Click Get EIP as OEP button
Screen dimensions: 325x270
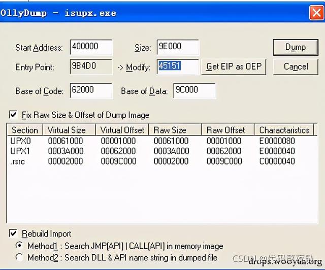[x=234, y=66]
